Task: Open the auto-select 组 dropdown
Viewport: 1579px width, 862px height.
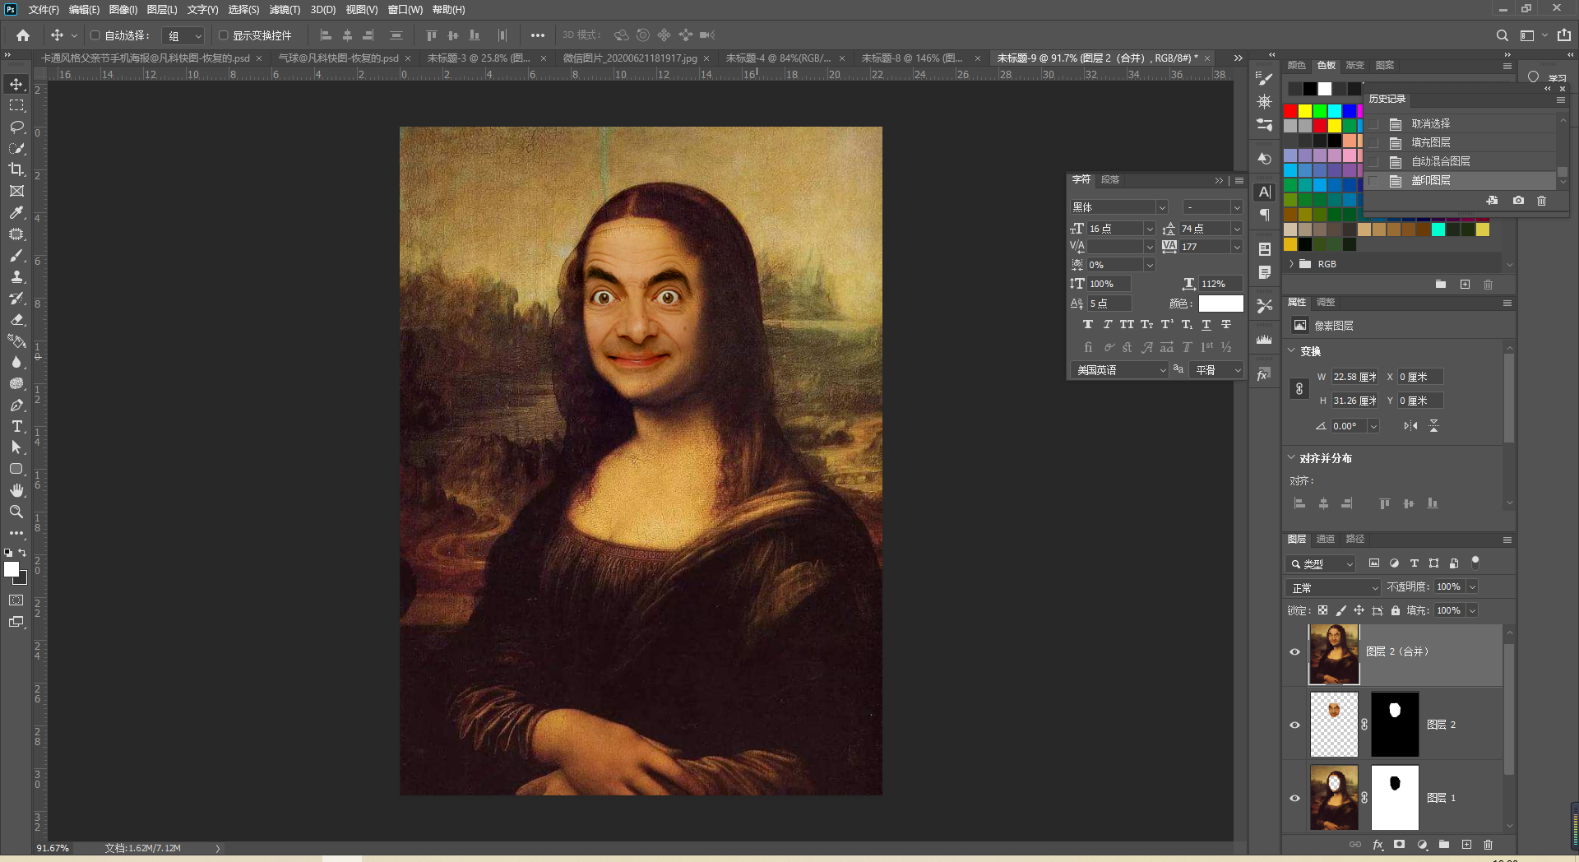Action: point(183,35)
